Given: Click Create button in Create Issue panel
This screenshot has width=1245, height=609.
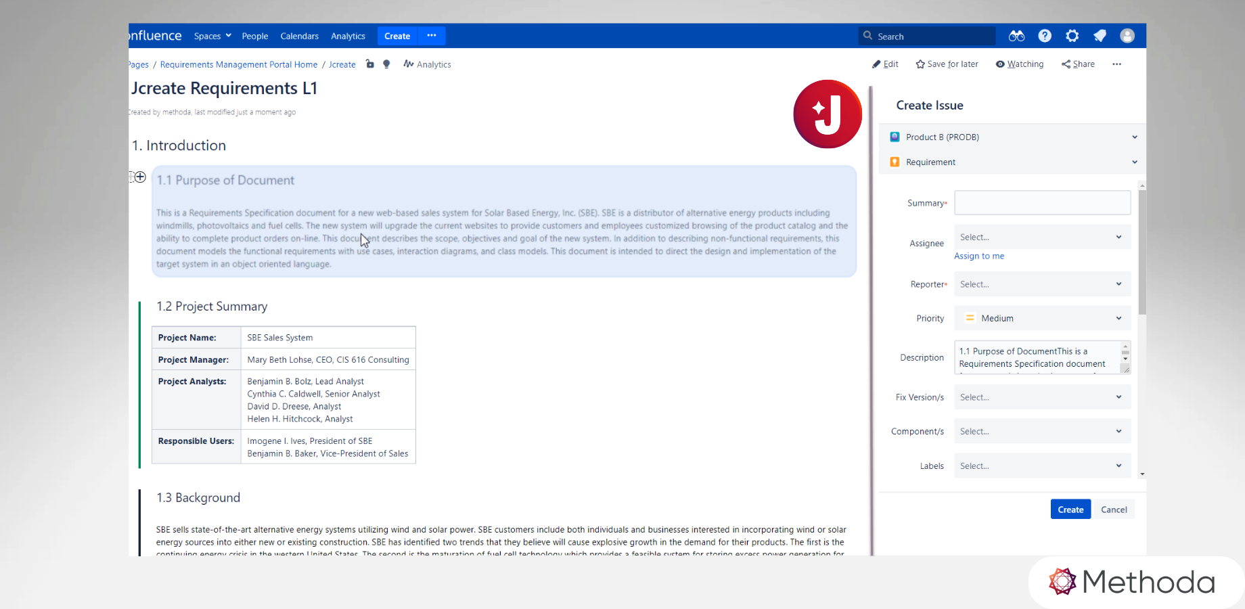Looking at the screenshot, I should 1070,510.
